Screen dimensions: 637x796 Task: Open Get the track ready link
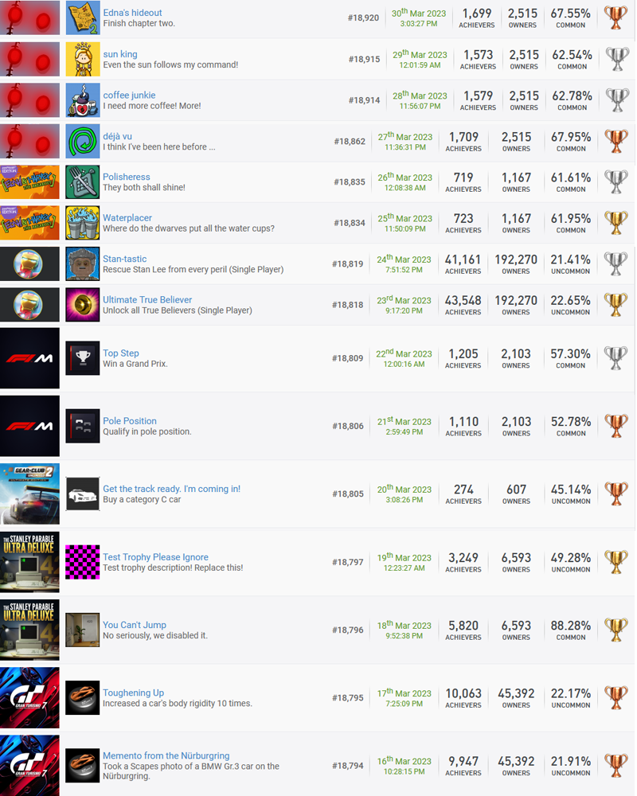[172, 489]
